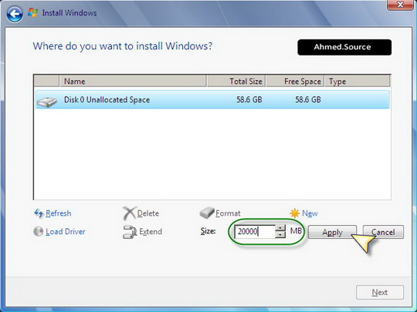
Task: Click into the Size field showing 20000
Action: [x=255, y=231]
